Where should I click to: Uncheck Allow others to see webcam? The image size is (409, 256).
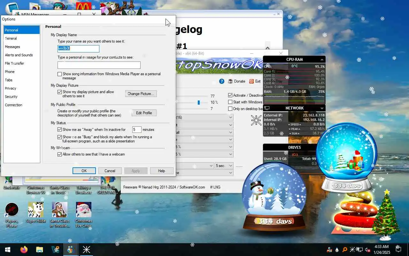click(x=59, y=154)
